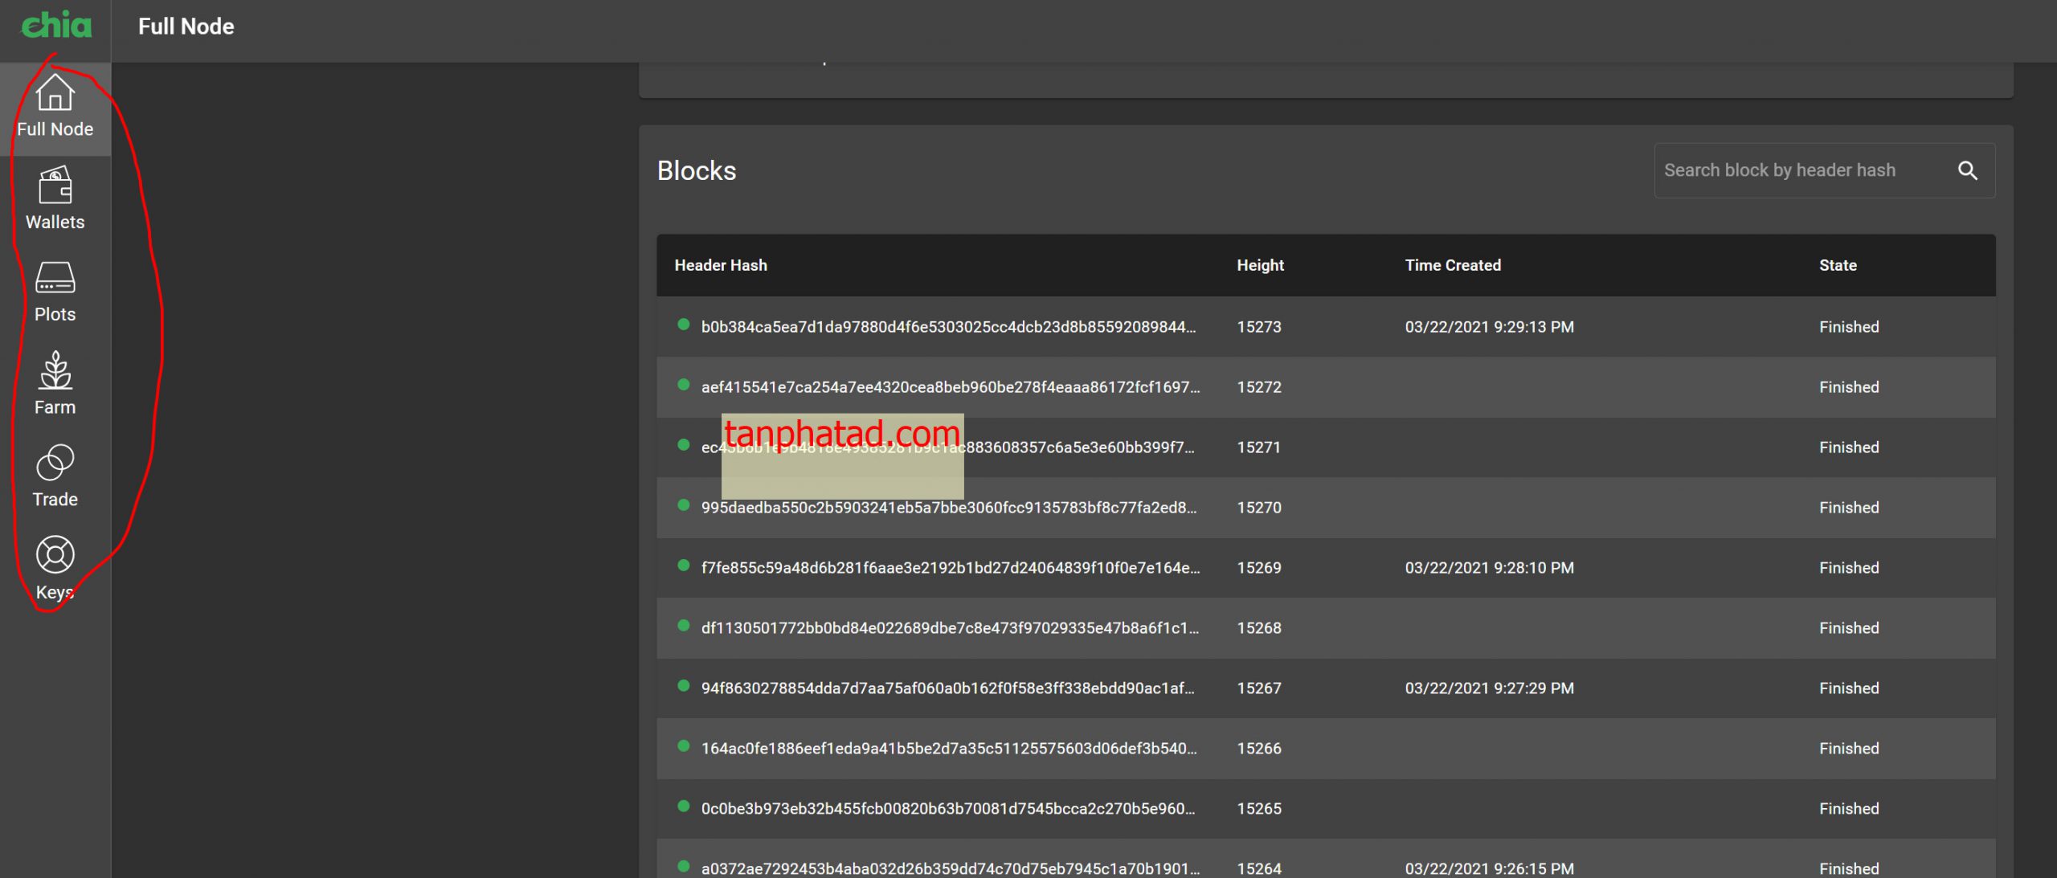This screenshot has height=878, width=2057.
Task: Open the Full Node home icon
Action: coord(55,93)
